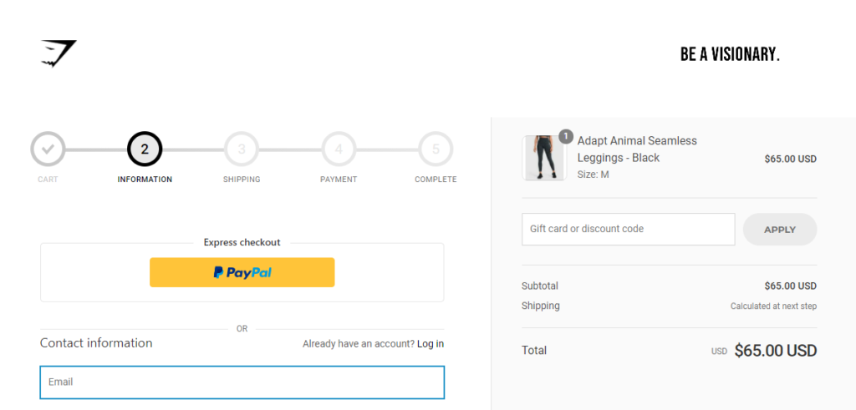856x410 pixels.
Task: Select the PAYMENT step label
Action: 339,180
